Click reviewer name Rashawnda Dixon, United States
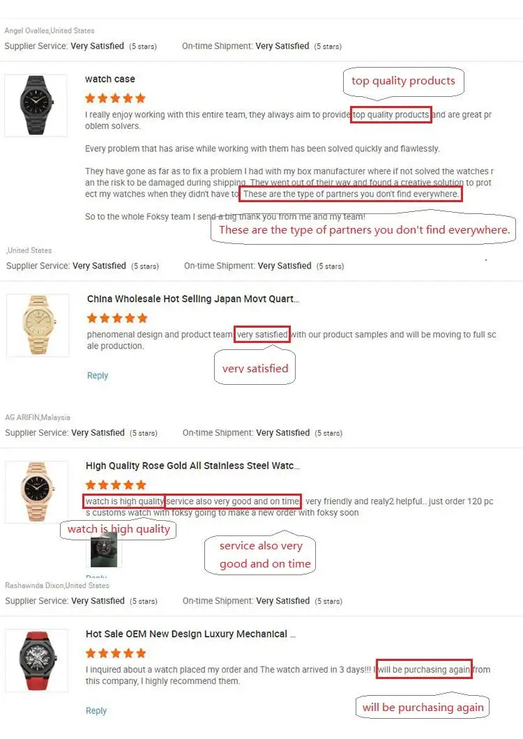This screenshot has height=739, width=523. click(x=57, y=586)
